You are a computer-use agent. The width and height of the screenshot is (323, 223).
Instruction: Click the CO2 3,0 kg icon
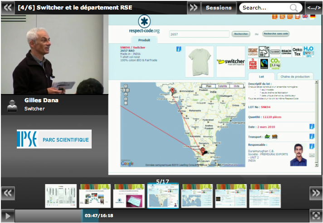[x=275, y=64]
